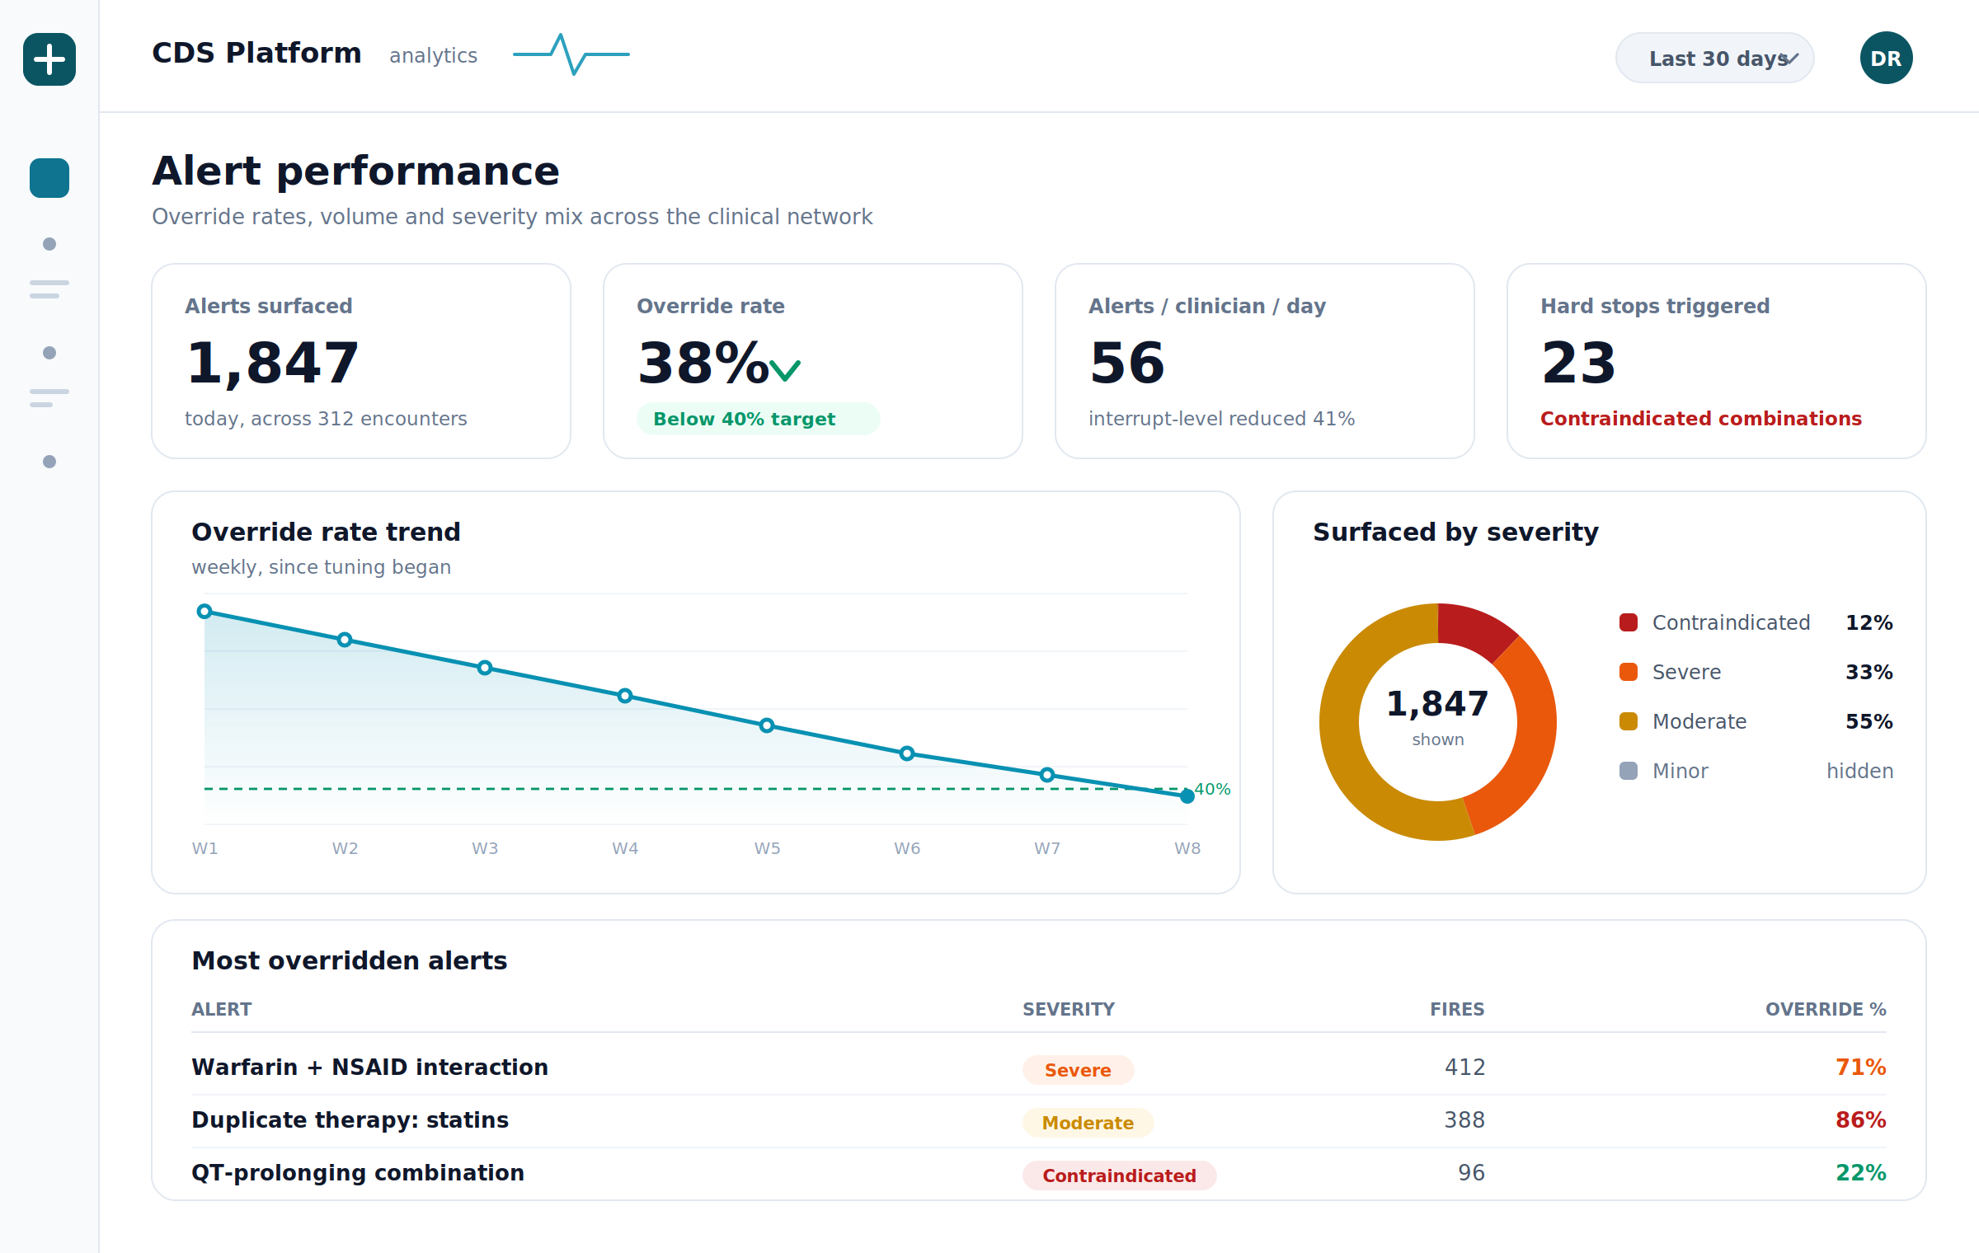1979x1253 pixels.
Task: Click the Below 40% target badge
Action: pyautogui.click(x=758, y=419)
